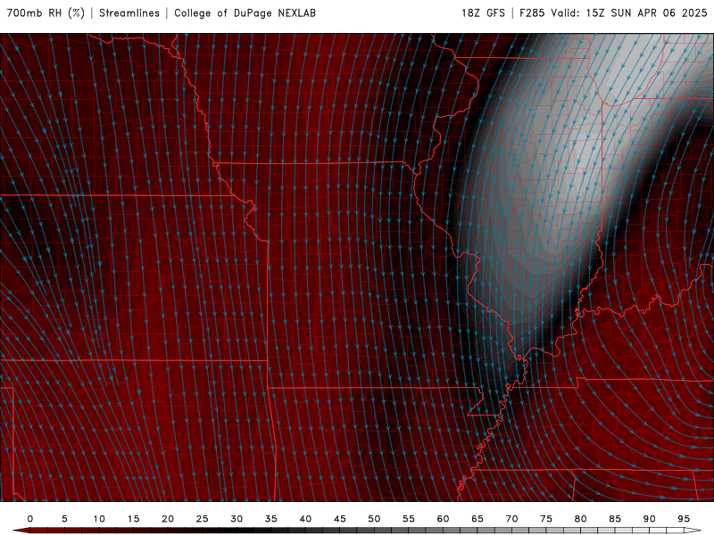Click the "70" label on the color scale
The image size is (714, 535).
[x=511, y=519]
